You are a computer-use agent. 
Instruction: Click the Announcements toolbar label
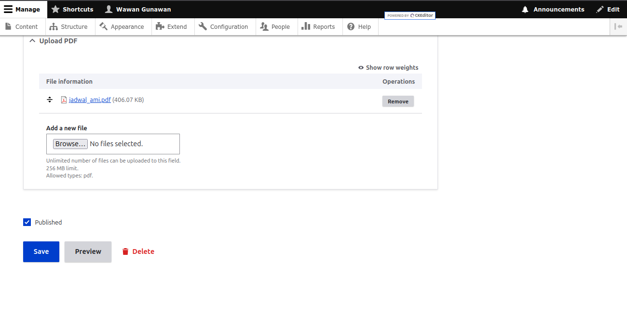pos(559,9)
